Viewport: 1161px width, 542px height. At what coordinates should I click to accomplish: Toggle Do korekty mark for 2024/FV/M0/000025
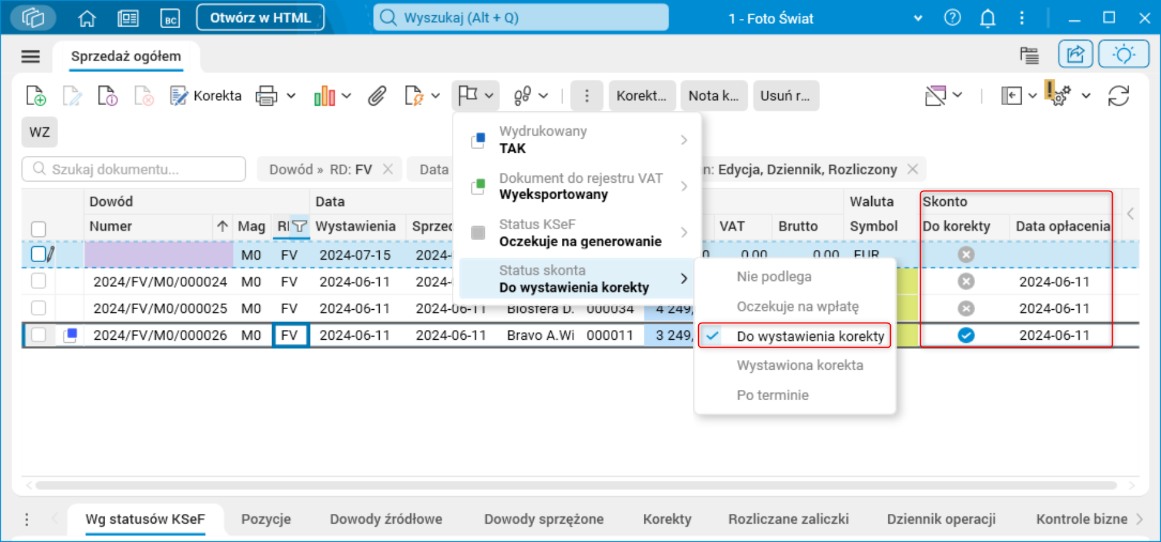click(966, 308)
